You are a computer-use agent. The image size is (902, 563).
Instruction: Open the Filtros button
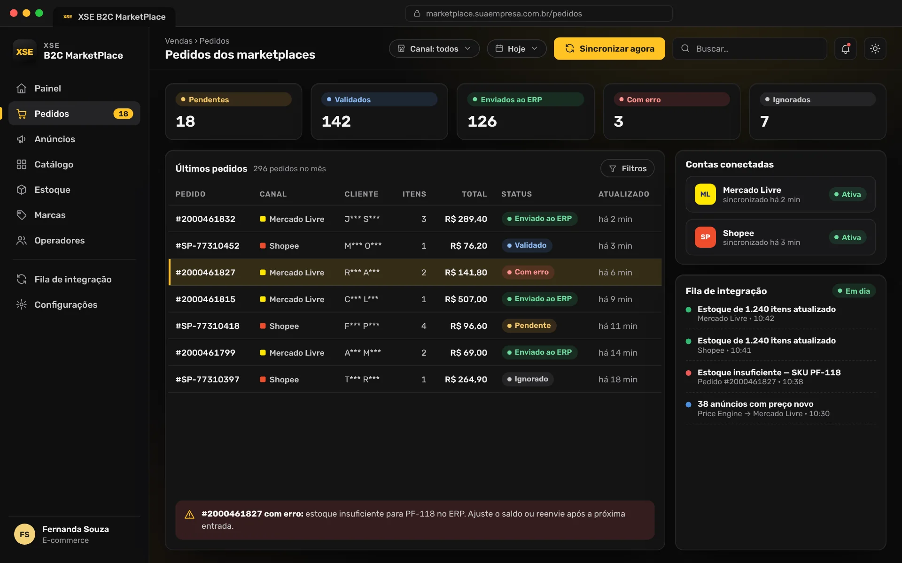tap(627, 168)
